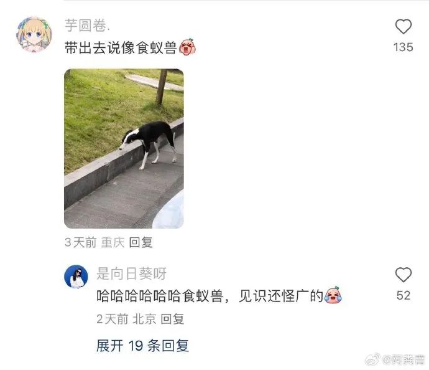Open the username 是向日葵呀 profile link
This screenshot has width=429, height=370.
131,273
